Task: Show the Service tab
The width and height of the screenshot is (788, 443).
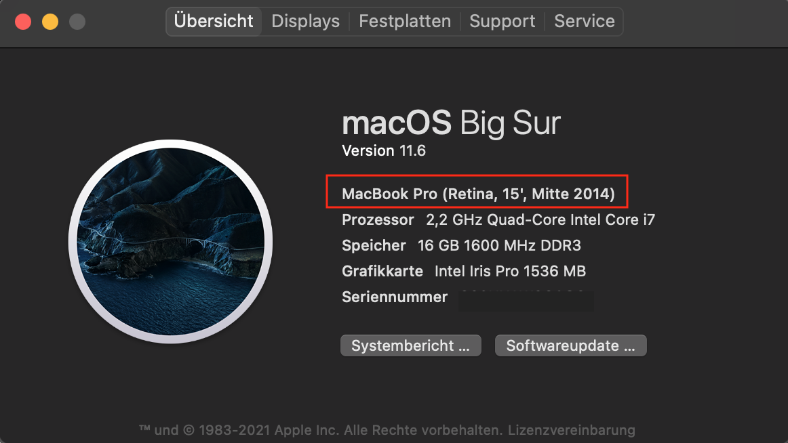Action: 585,21
